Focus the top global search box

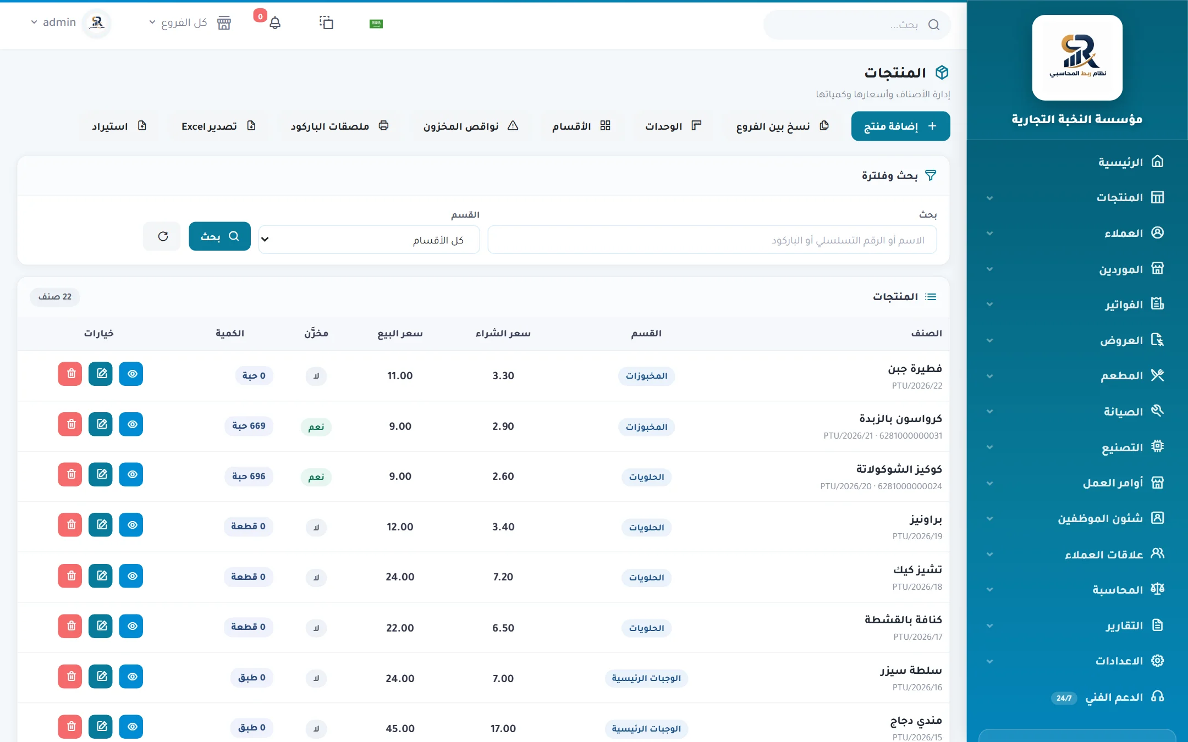pos(857,25)
